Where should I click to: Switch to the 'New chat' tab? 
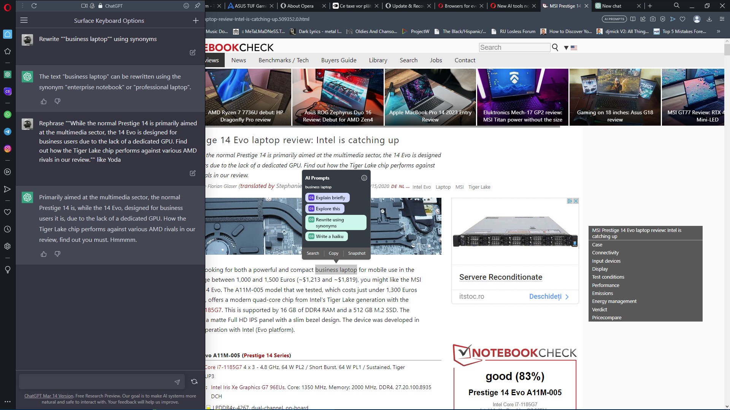tap(617, 6)
